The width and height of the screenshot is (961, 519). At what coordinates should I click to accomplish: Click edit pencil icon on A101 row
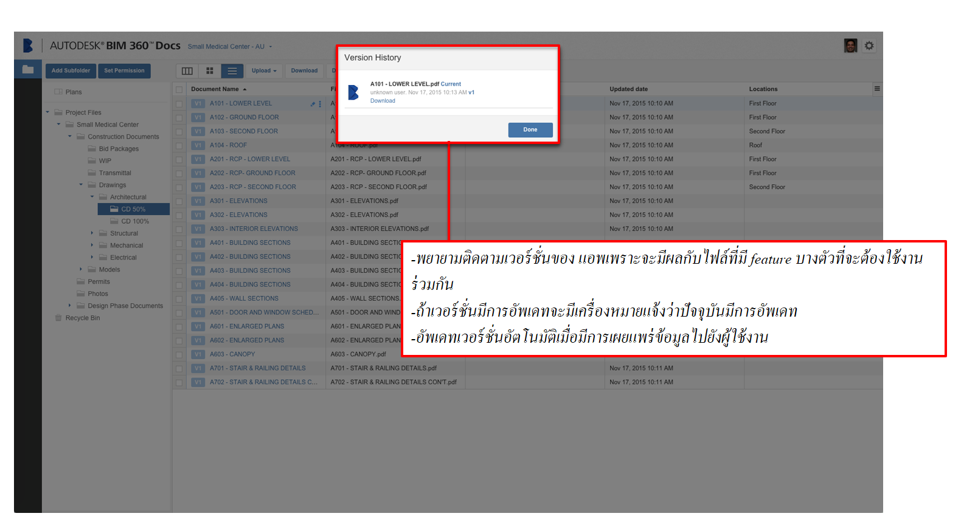(313, 104)
